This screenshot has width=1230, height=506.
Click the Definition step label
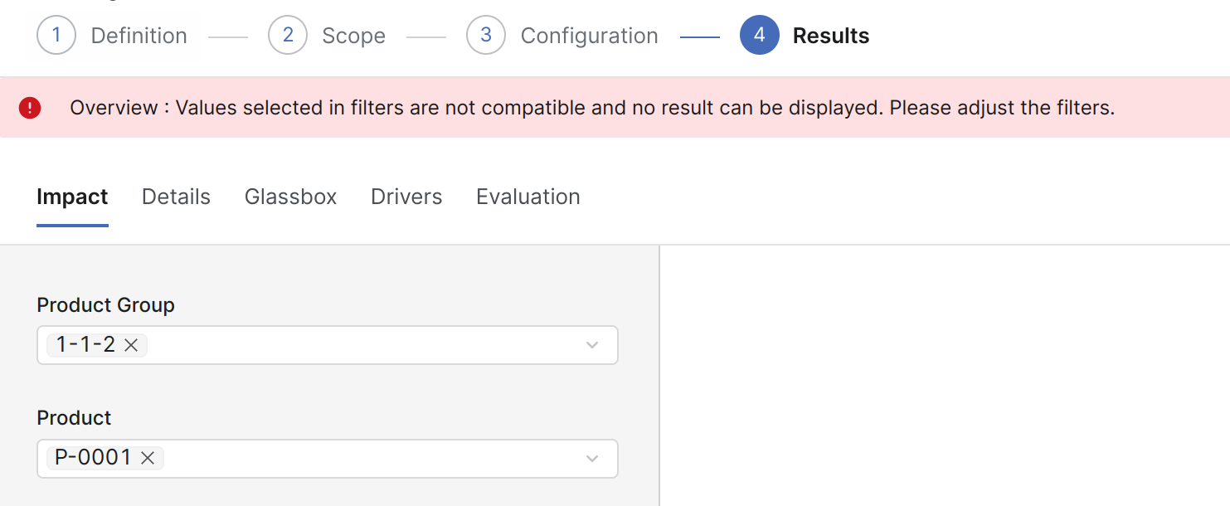point(139,36)
